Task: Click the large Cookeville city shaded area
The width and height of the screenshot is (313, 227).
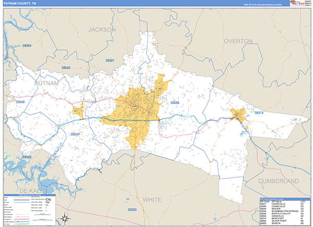Action: point(136,111)
